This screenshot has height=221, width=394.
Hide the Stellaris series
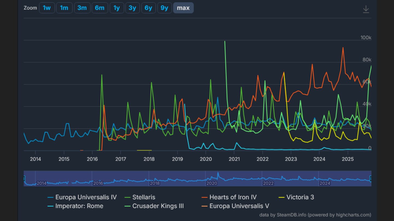tap(144, 197)
